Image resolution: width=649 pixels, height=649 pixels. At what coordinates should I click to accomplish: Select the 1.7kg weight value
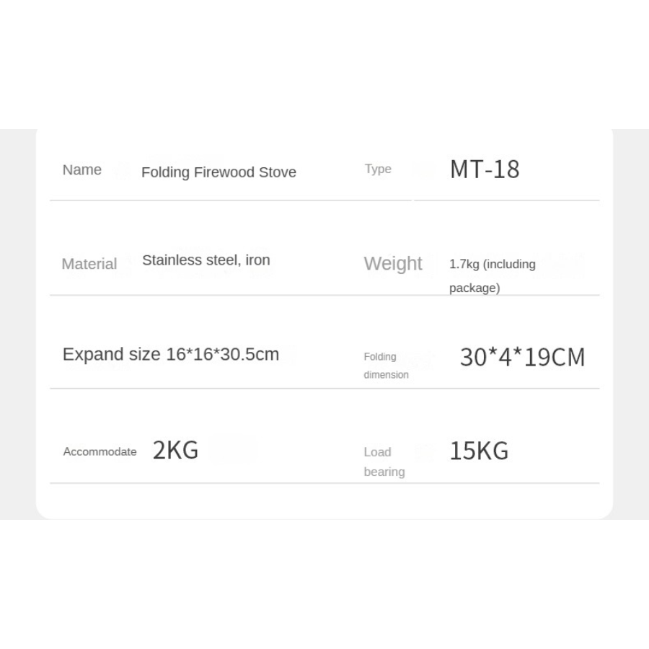464,265
